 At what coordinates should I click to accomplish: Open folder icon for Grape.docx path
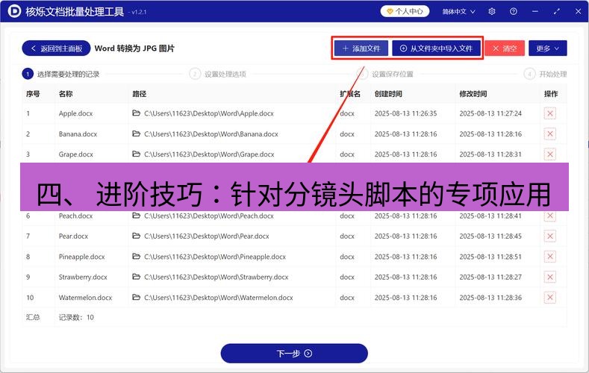point(137,154)
